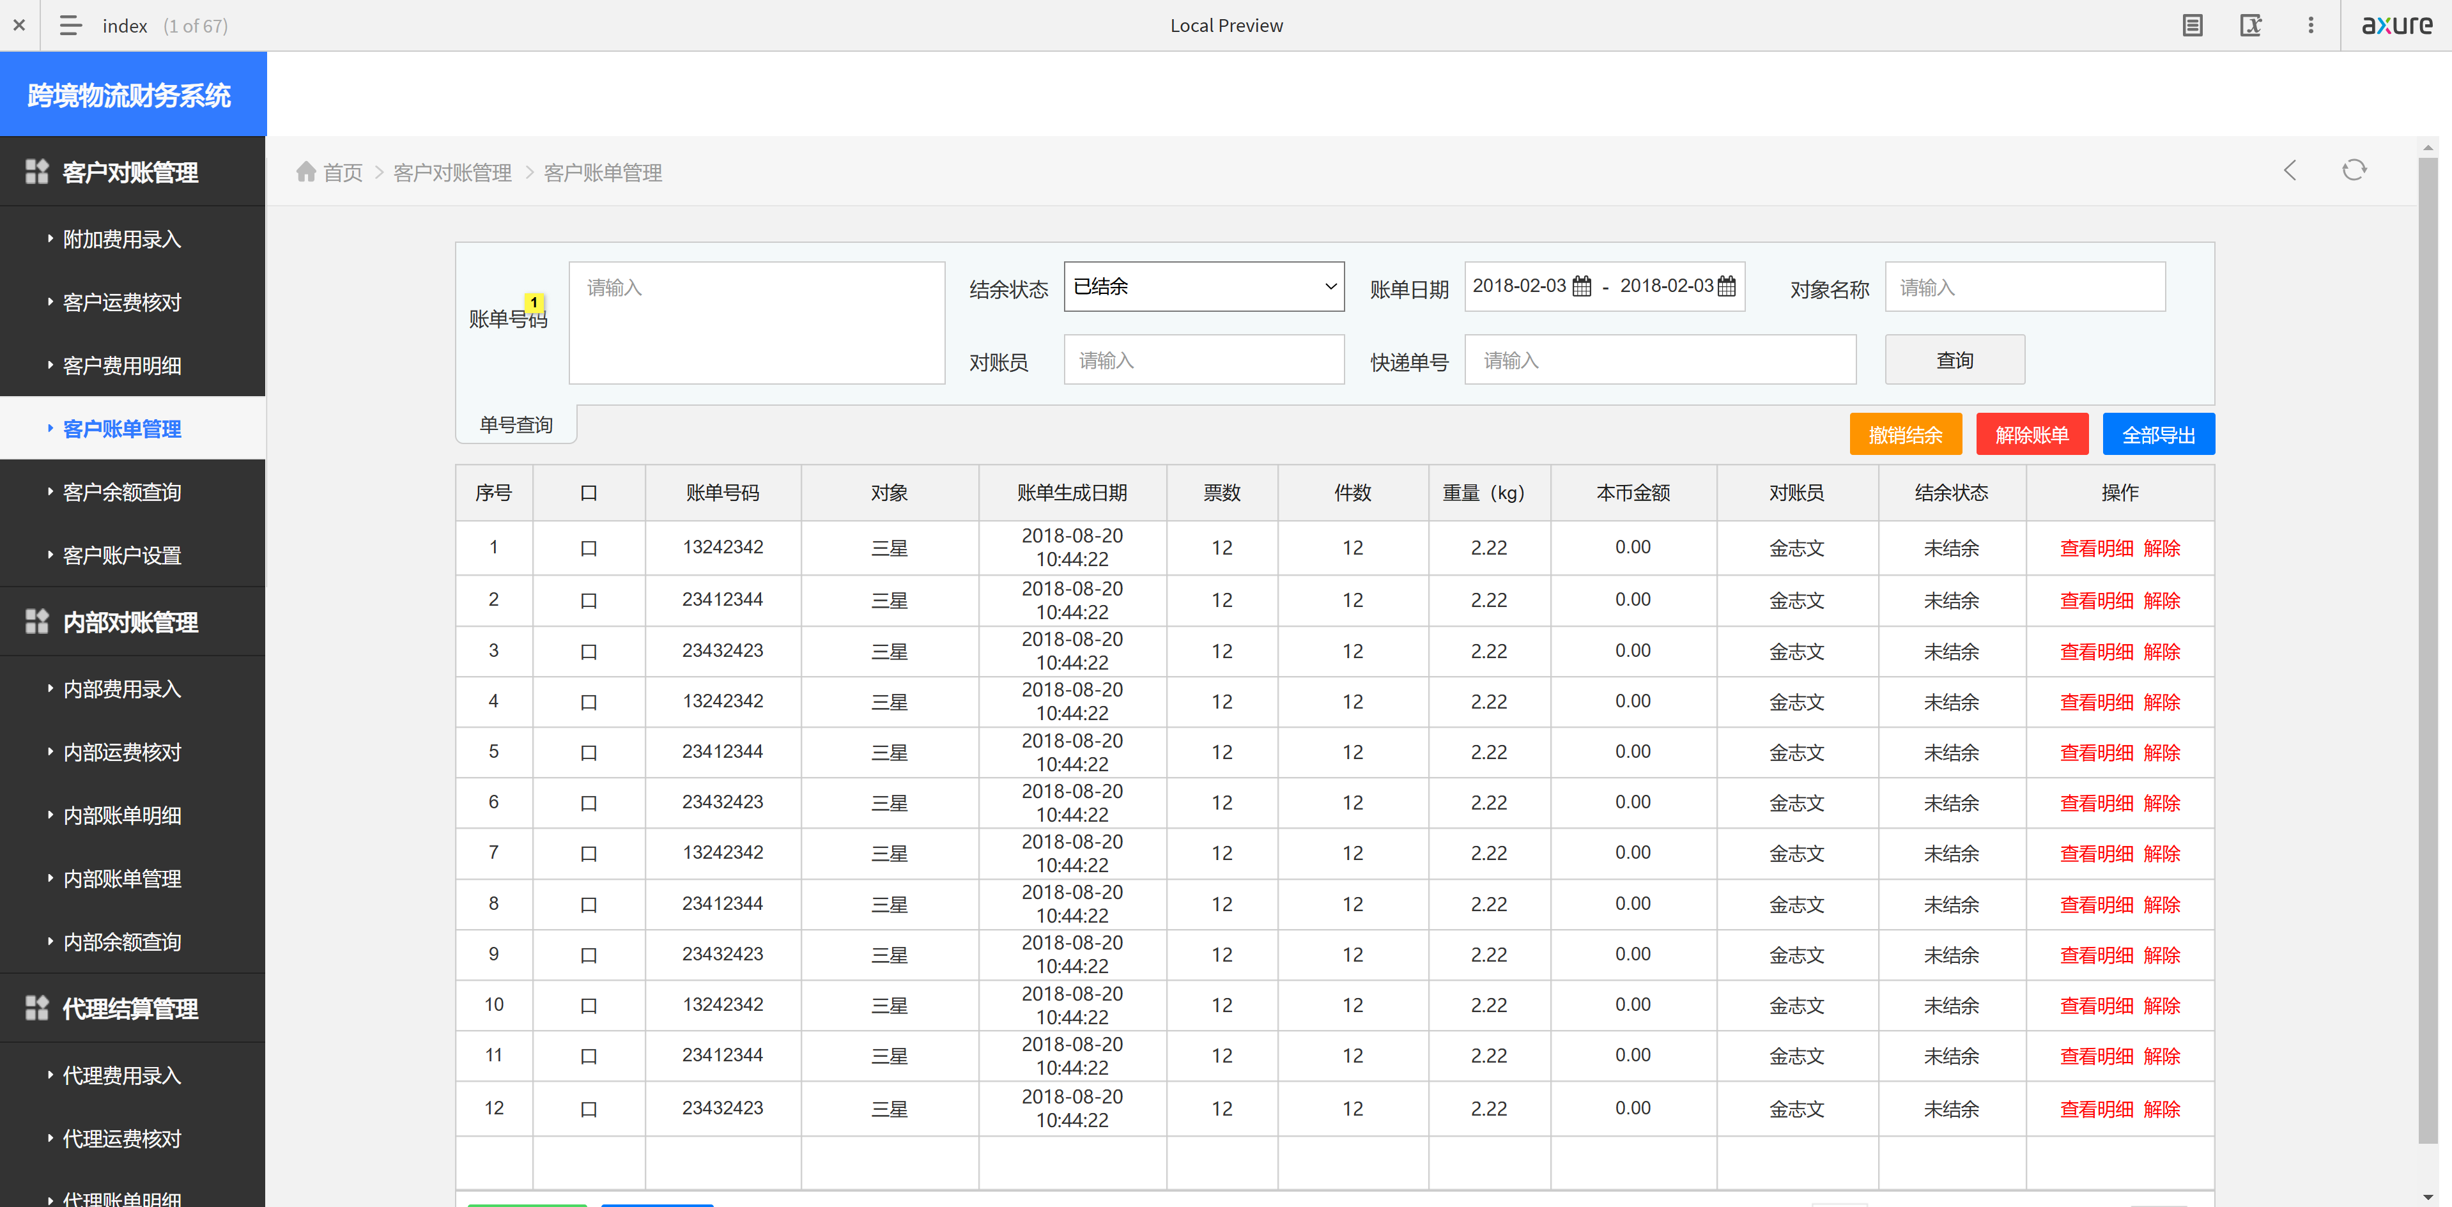Click the variables X icon in top bar
The image size is (2452, 1207).
(2250, 26)
